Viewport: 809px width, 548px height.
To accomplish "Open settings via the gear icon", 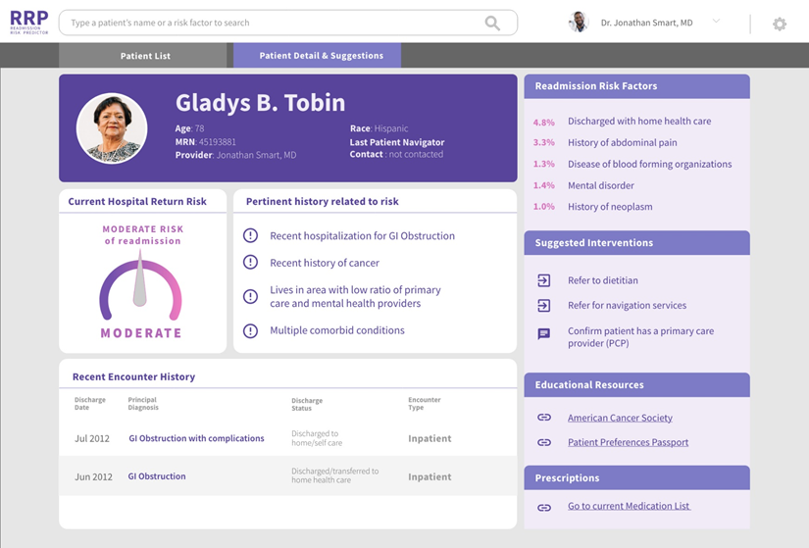I will [x=779, y=24].
